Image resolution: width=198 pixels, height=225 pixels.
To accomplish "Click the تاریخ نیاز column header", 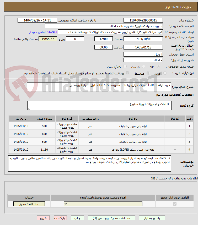I will pos(21,119).
